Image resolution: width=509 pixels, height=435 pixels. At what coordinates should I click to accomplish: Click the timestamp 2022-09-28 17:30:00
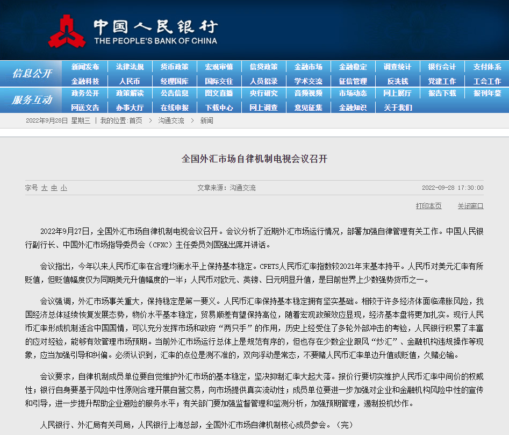pyautogui.click(x=453, y=188)
